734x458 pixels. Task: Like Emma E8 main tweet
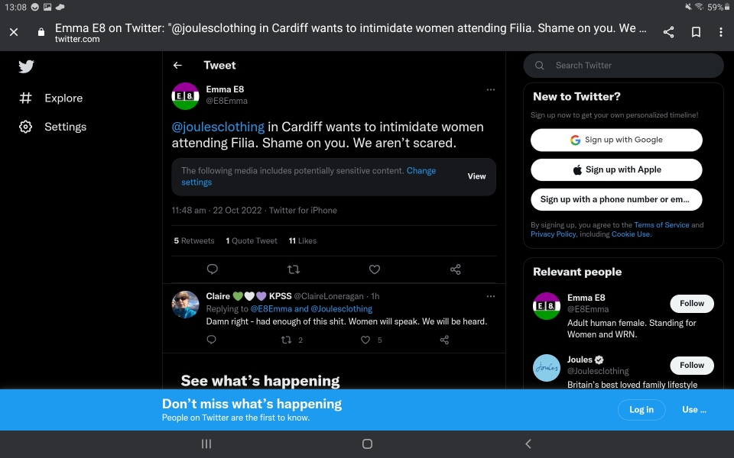point(375,269)
